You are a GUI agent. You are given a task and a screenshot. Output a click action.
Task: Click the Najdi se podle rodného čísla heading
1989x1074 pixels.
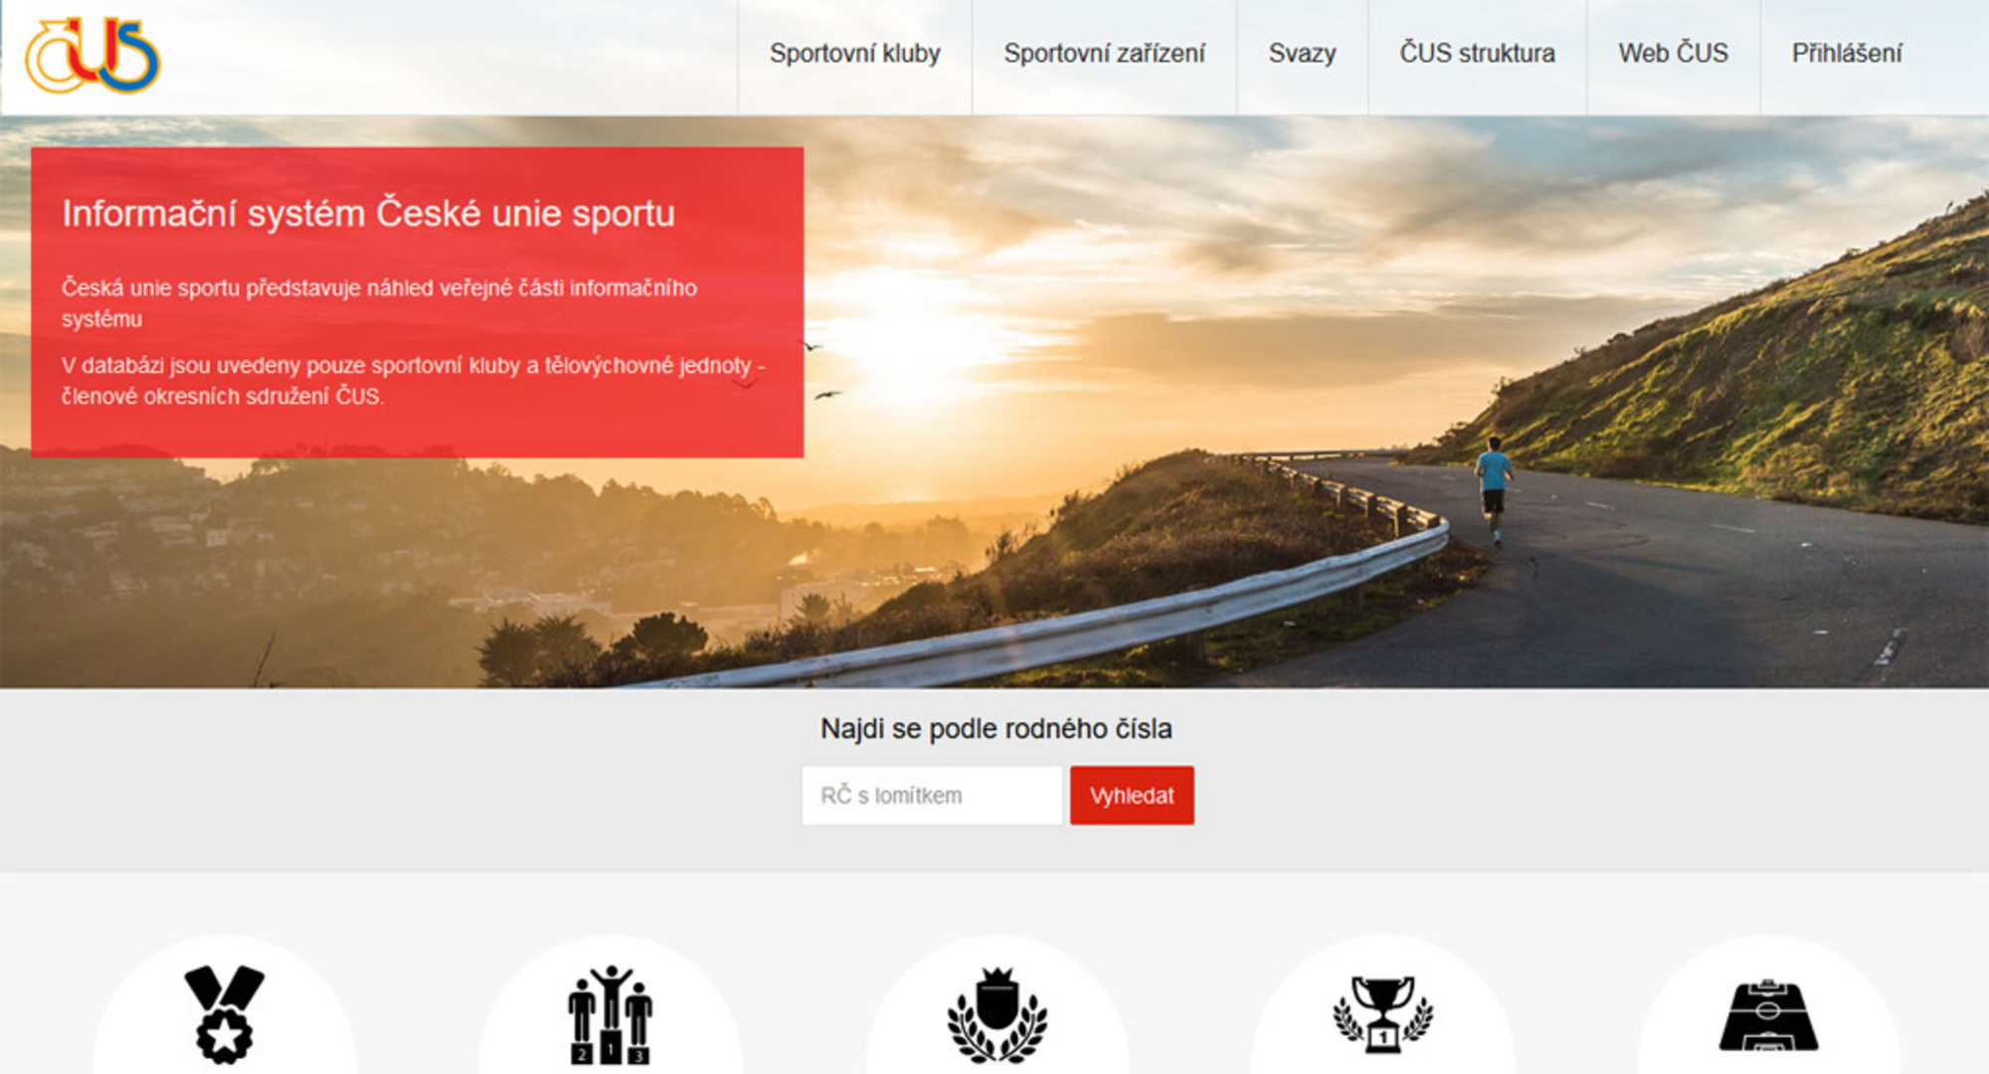click(995, 729)
